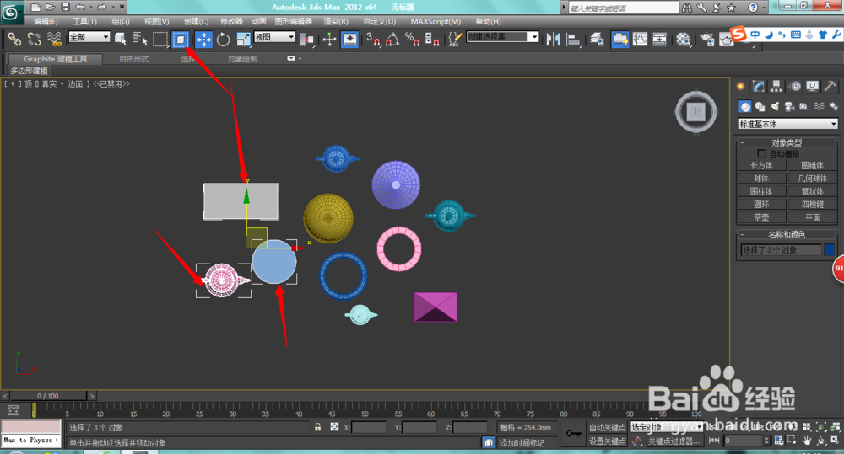Open the MAXScript(M) menu

point(436,22)
